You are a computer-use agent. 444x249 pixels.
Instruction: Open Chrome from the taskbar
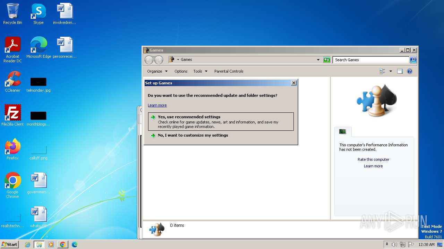coord(62,245)
